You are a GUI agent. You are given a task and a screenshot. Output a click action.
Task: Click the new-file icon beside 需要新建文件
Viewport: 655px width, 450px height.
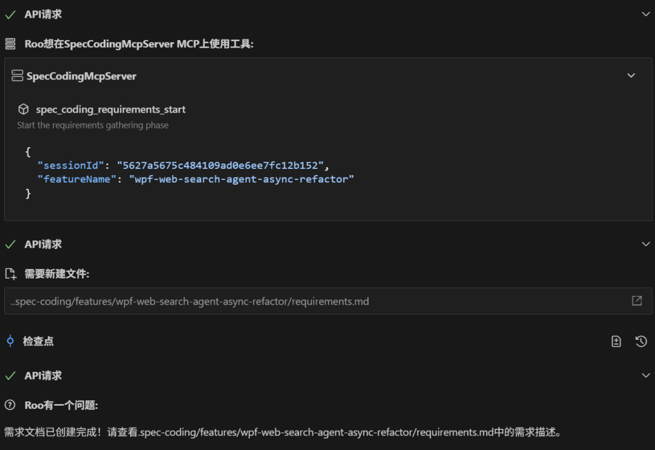coord(10,273)
